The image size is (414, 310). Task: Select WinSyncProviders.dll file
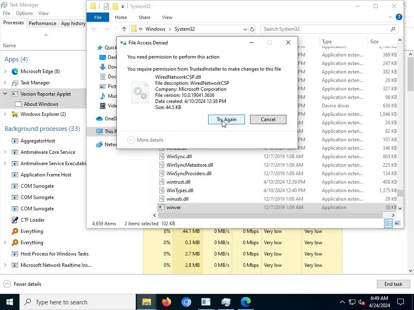(x=189, y=174)
